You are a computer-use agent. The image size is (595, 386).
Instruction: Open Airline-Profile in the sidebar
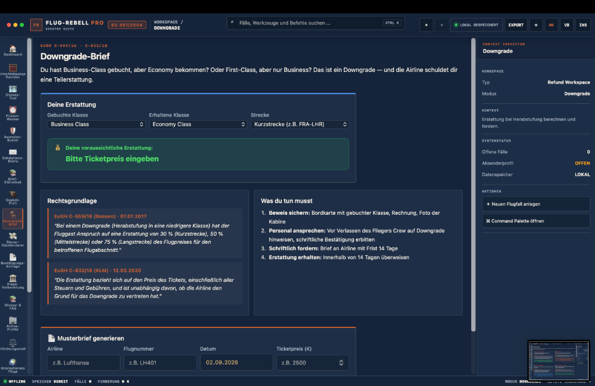(x=13, y=324)
